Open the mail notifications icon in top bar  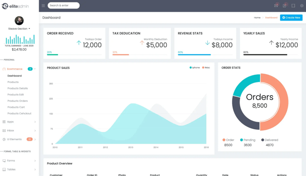(276, 6)
